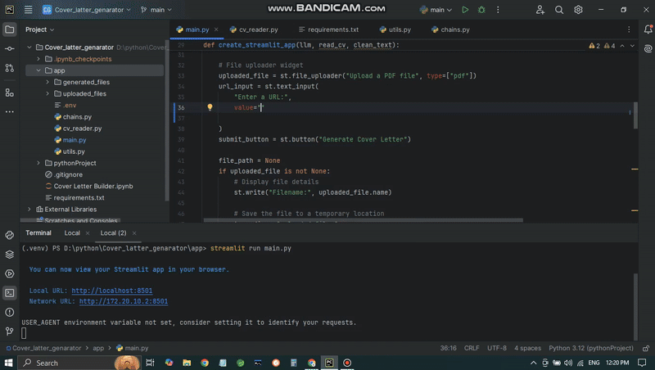
Task: Click the Debug bug icon
Action: coord(481,10)
